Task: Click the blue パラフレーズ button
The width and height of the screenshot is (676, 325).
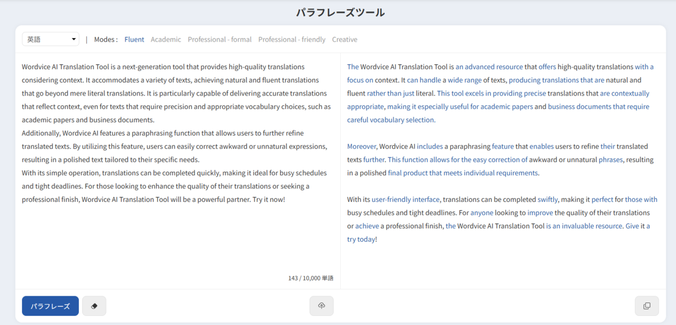Action: coord(50,306)
